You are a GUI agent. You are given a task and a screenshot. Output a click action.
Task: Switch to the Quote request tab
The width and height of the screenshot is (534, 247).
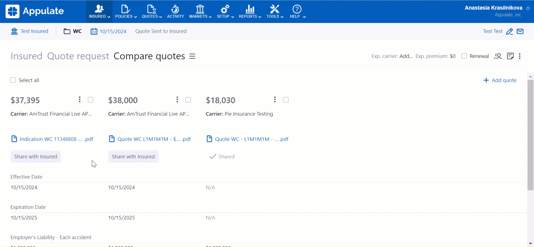tap(78, 56)
